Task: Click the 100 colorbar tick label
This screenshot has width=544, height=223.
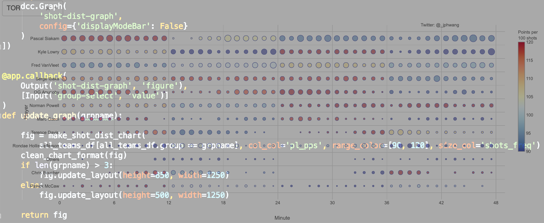Action: [x=530, y=115]
